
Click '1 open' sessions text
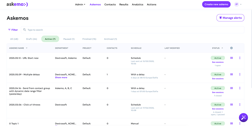(218, 66)
